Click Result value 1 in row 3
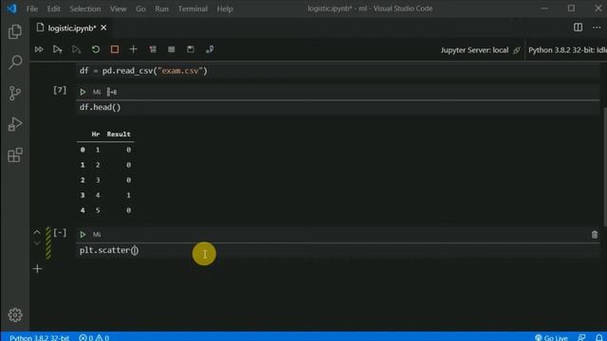This screenshot has height=341, width=607. [x=129, y=195]
